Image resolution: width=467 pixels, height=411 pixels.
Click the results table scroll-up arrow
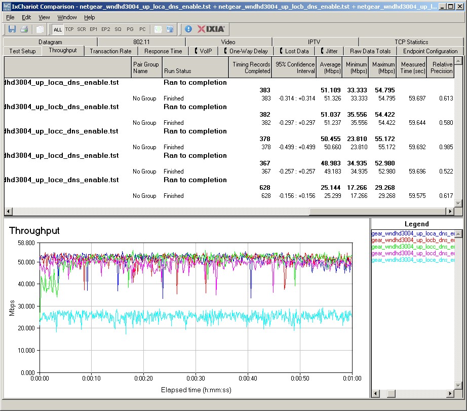458,61
